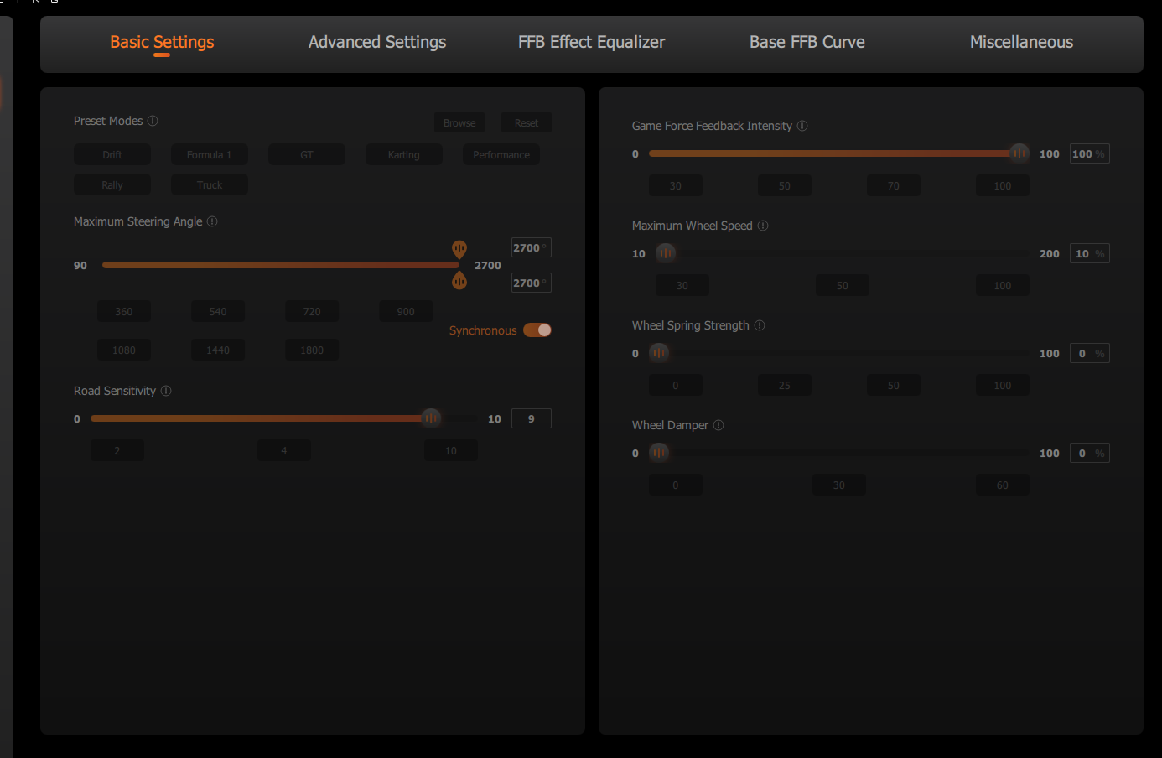Select the 900 steering angle preset
Screen dimensions: 1162x758
406,312
